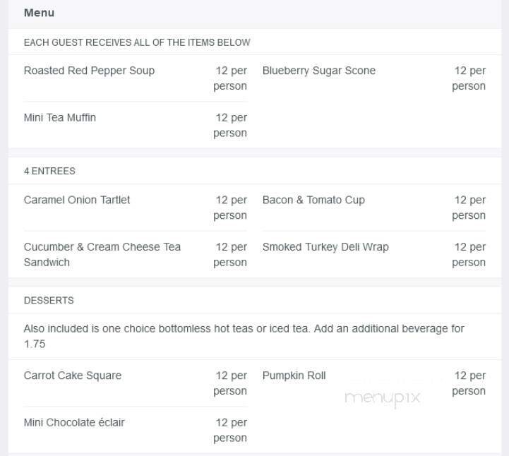The width and height of the screenshot is (509, 456).
Task: Choose Carrot Cake Square dessert
Action: click(x=73, y=376)
